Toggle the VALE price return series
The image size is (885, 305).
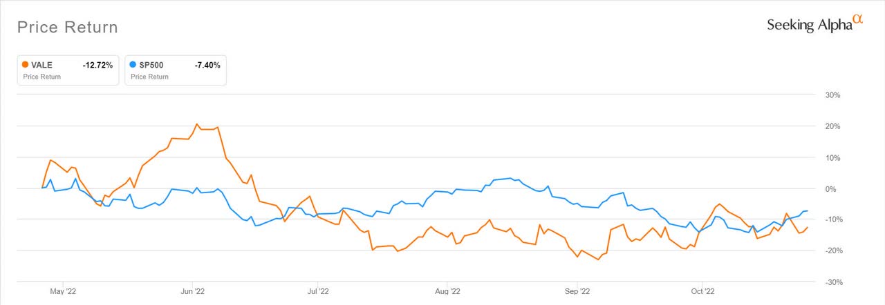click(68, 70)
